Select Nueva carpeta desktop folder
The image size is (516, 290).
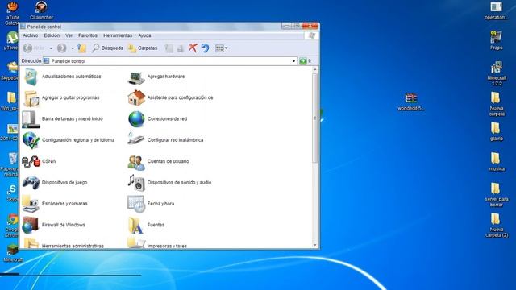[x=497, y=104]
